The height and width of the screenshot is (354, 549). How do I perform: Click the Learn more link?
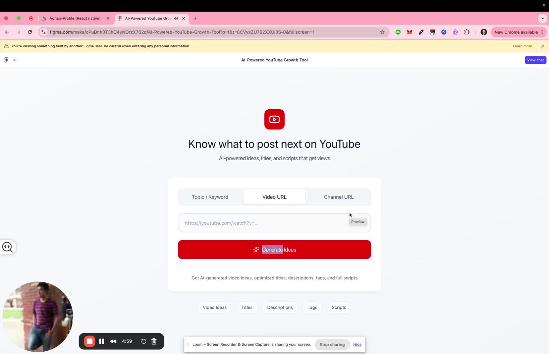(x=522, y=46)
